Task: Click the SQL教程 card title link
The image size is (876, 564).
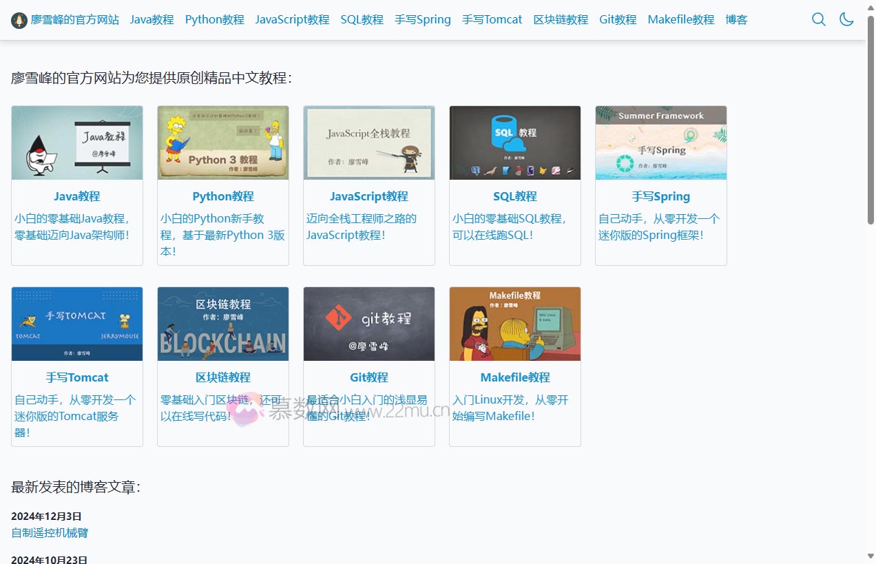Action: pyautogui.click(x=515, y=196)
